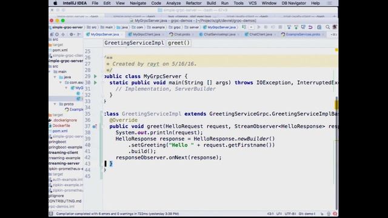Select the streaming-client module in tree
The height and width of the screenshot is (218, 388).
pos(64,153)
